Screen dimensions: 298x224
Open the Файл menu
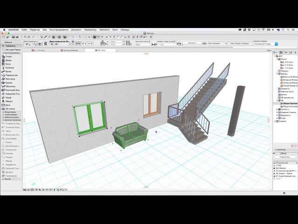(x=24, y=30)
